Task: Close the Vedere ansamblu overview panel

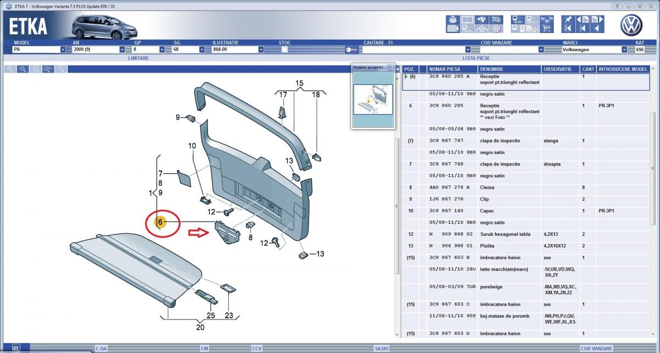Action: (x=391, y=67)
